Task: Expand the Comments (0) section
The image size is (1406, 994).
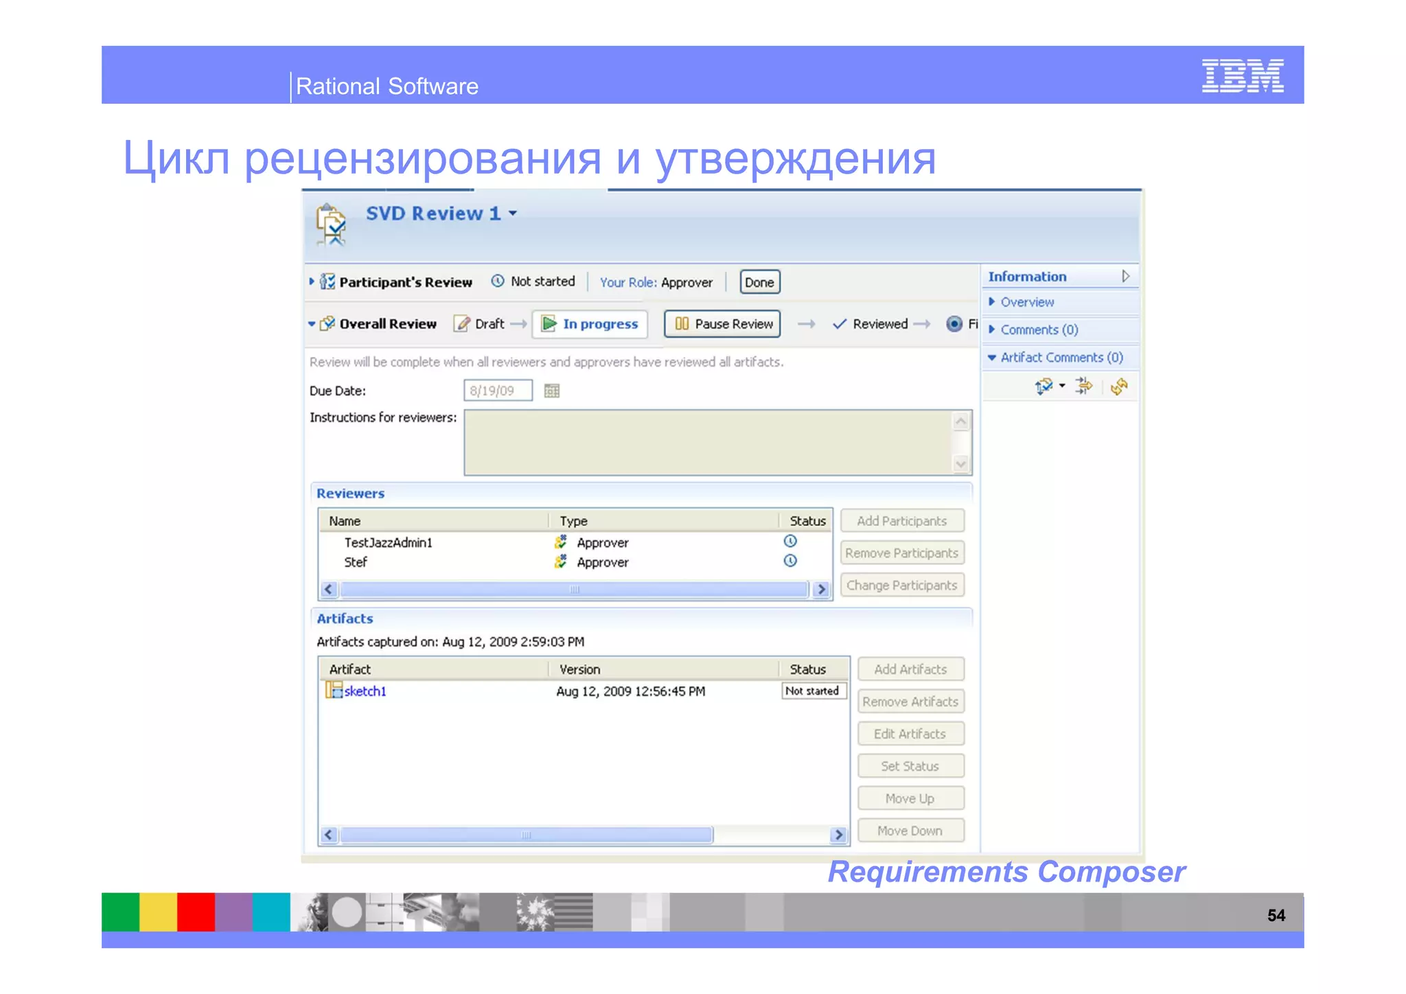Action: (x=991, y=330)
